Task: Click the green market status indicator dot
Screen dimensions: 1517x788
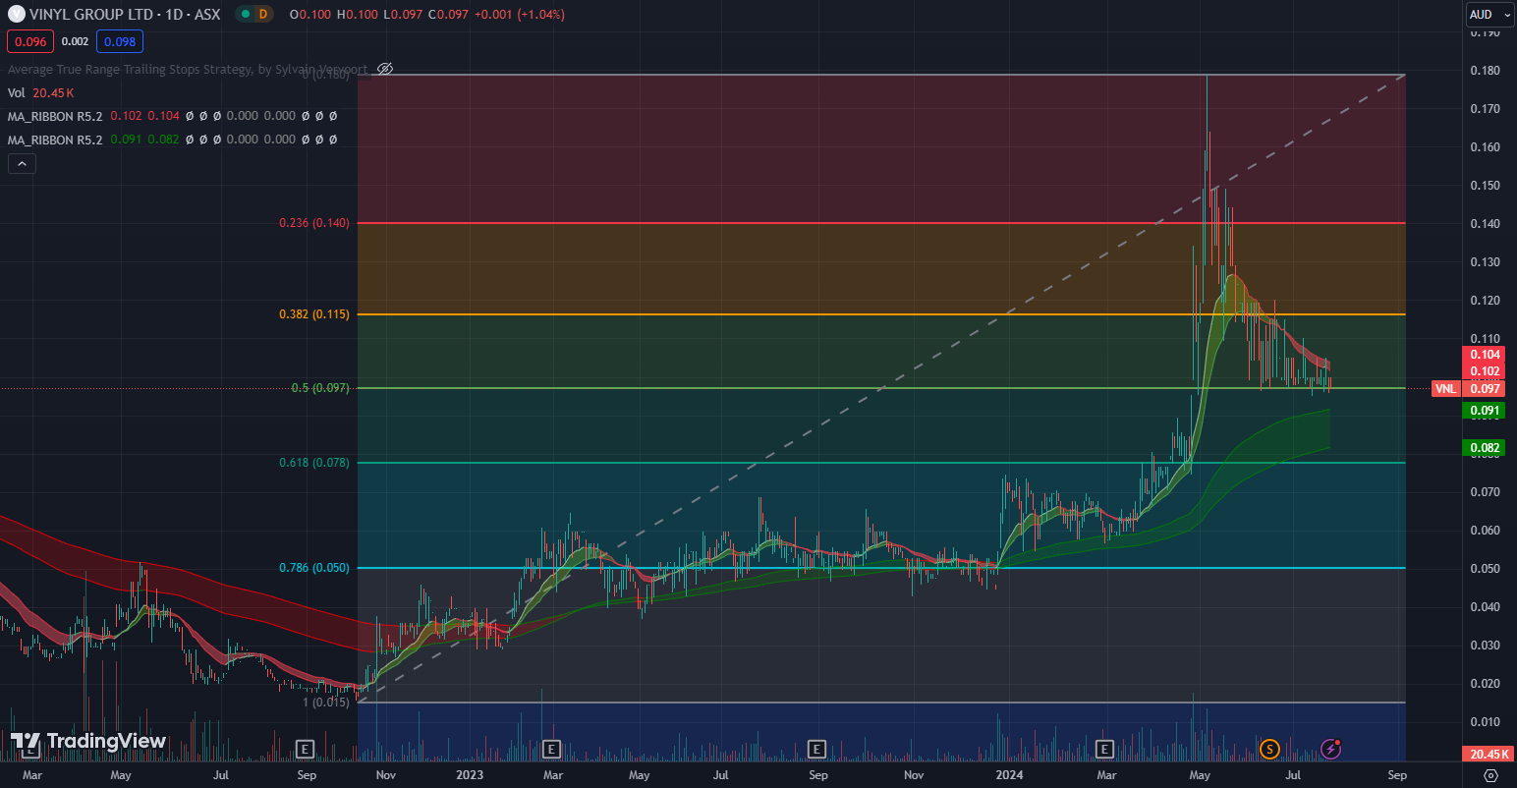Action: pyautogui.click(x=245, y=14)
